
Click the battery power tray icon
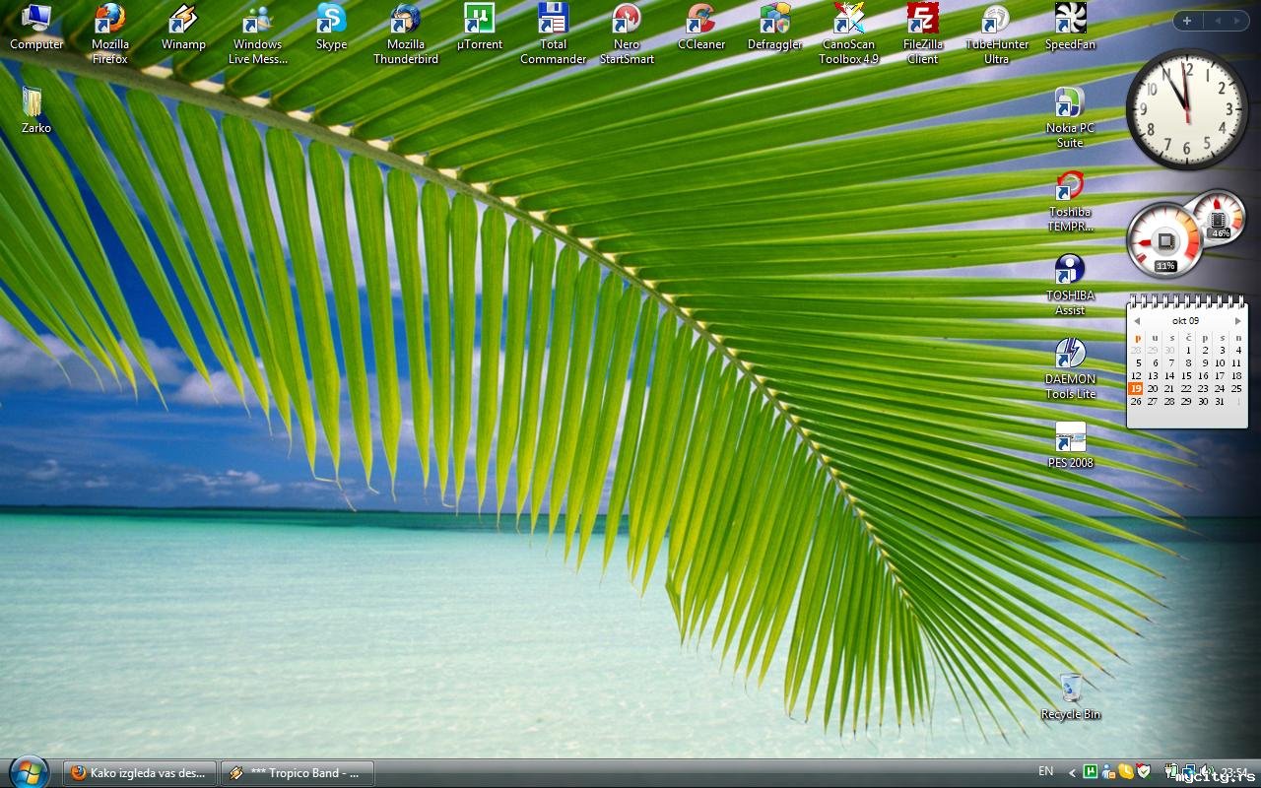click(x=1172, y=772)
